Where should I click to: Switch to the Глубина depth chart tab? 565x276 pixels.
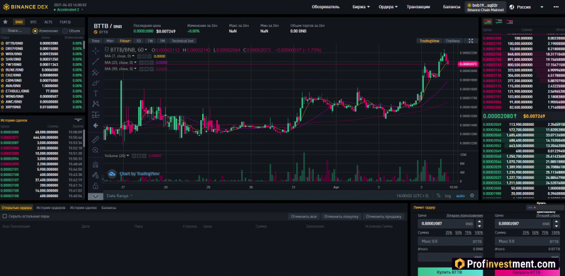pos(453,41)
